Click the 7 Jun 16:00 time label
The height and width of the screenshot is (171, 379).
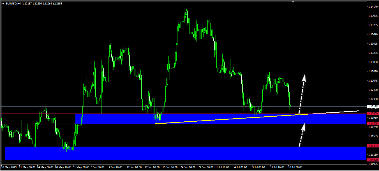pos(116,167)
